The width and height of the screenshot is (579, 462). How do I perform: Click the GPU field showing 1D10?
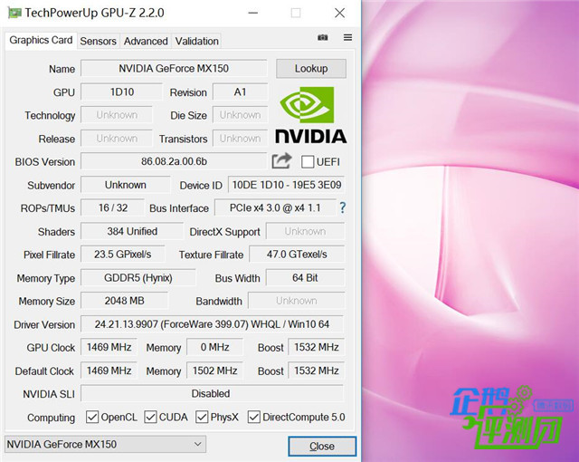(121, 92)
